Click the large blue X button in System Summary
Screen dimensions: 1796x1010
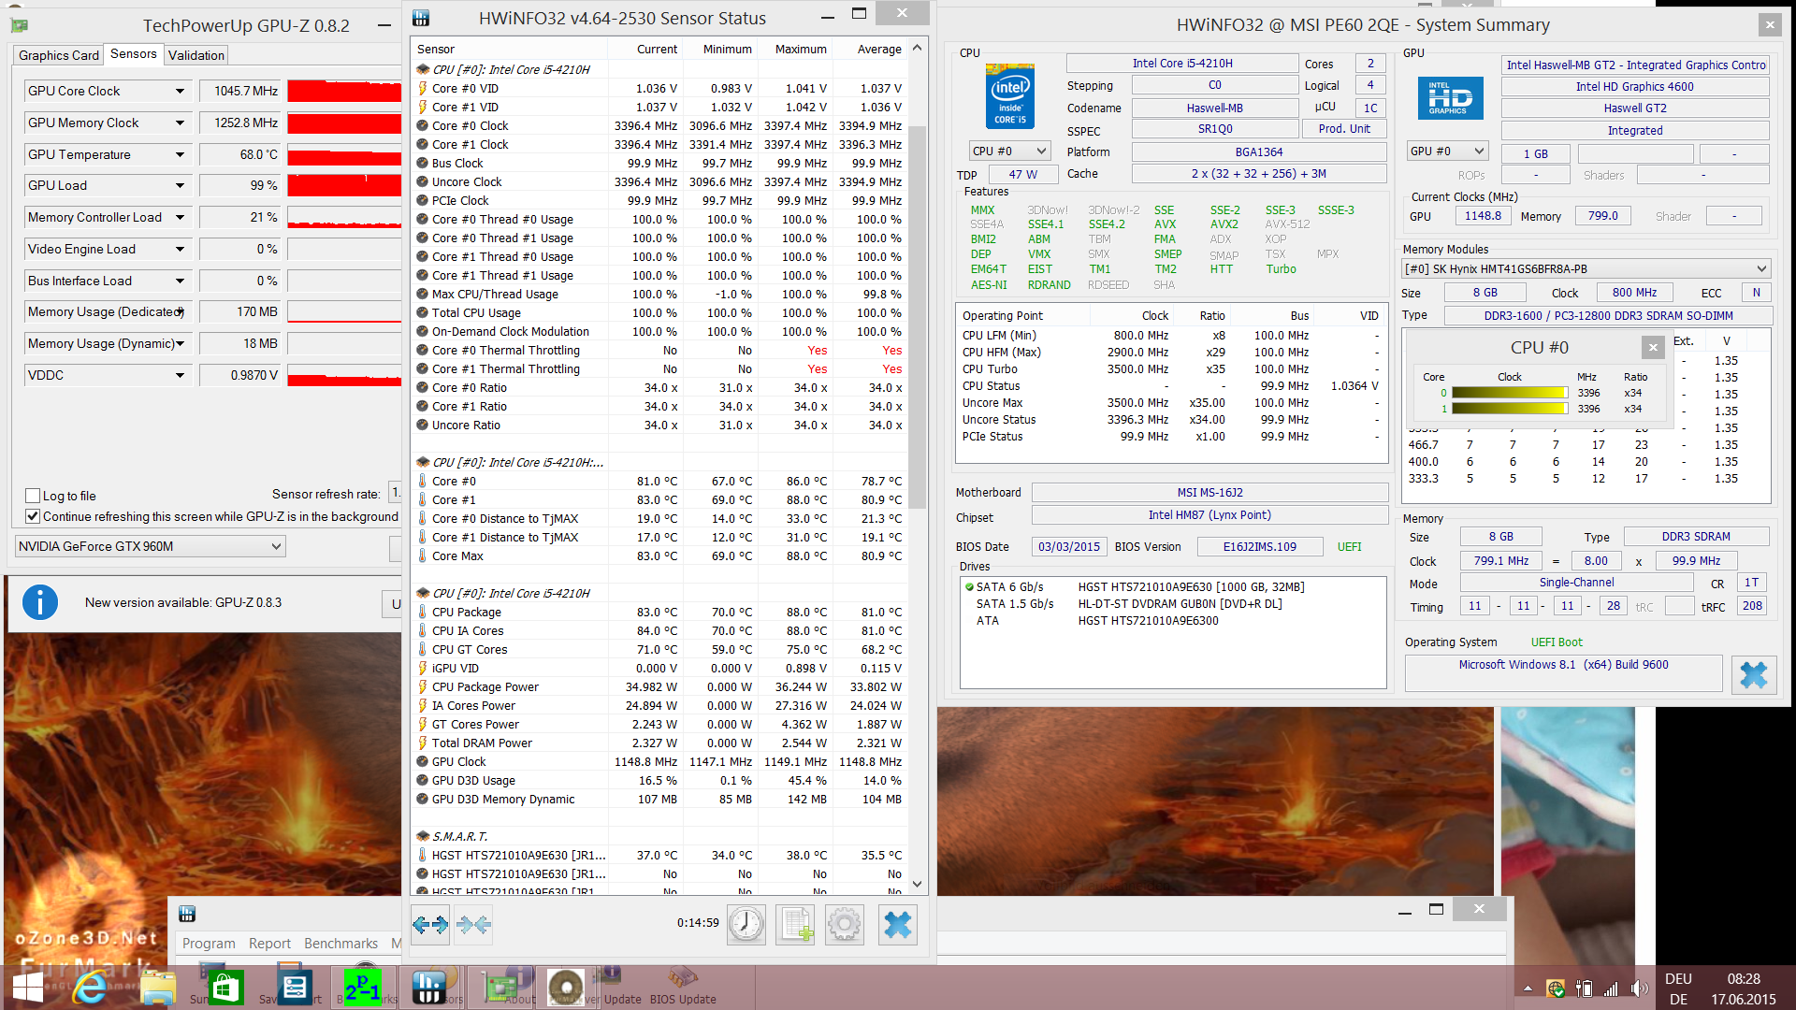point(1753,674)
